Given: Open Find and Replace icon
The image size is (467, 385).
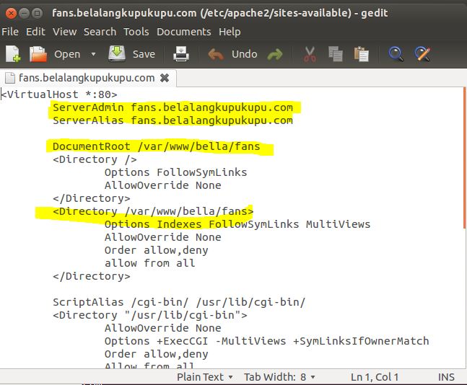Looking at the screenshot, I should click(x=423, y=54).
